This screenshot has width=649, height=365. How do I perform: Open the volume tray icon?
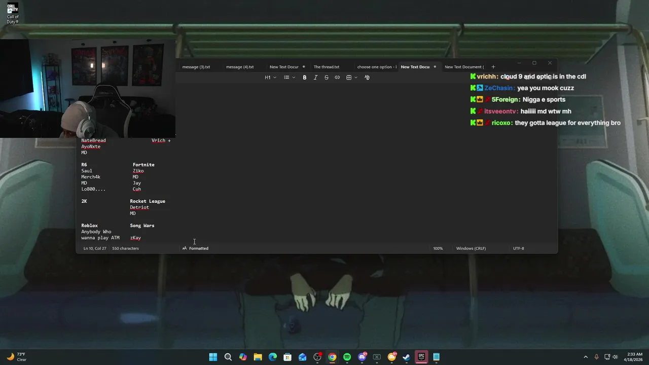[615, 357]
